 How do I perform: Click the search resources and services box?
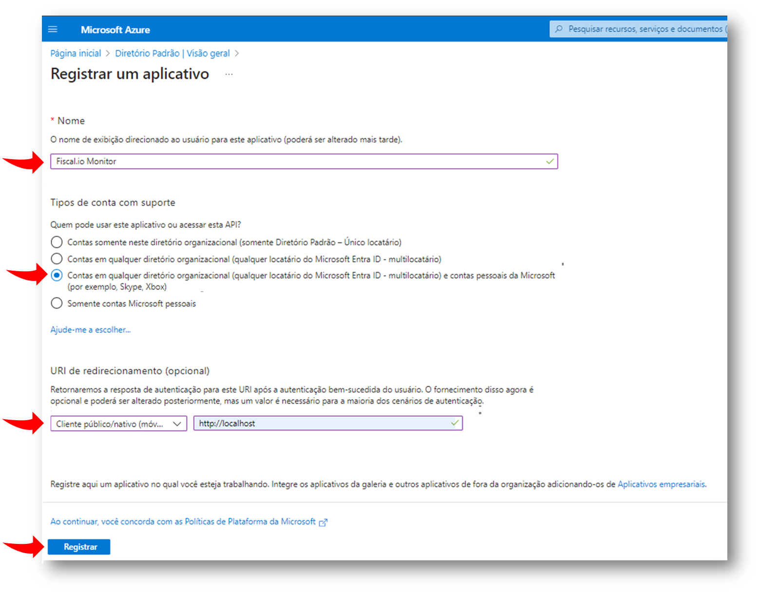pos(638,29)
